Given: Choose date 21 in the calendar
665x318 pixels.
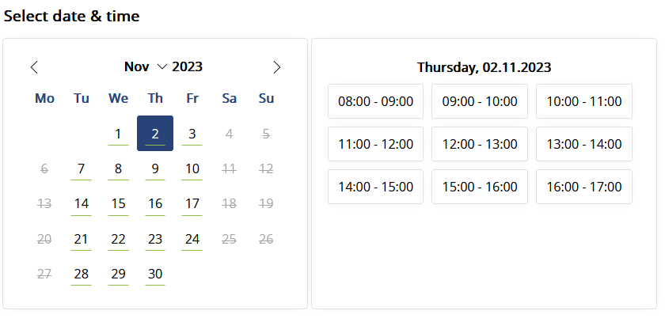Looking at the screenshot, I should tap(81, 239).
